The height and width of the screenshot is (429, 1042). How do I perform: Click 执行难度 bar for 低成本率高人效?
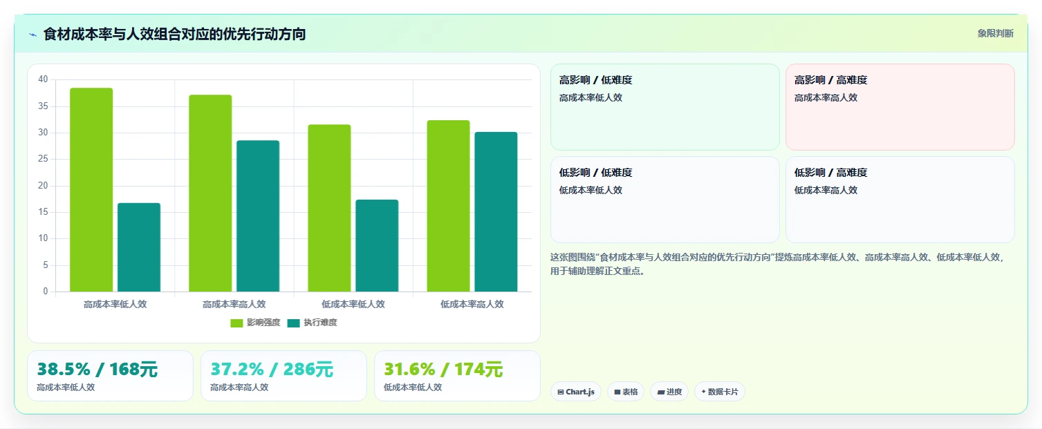coord(496,212)
